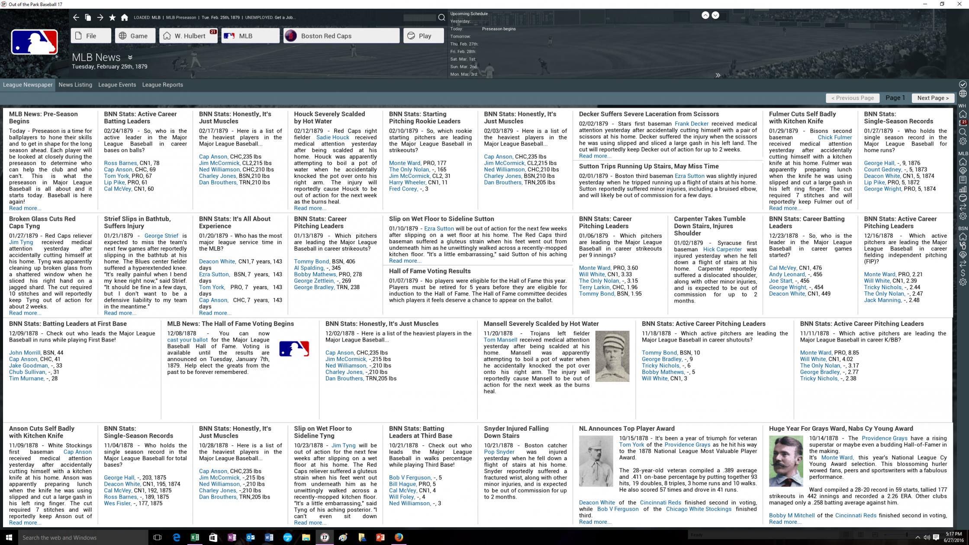Click the home icon in navigation toolbar
The height and width of the screenshot is (545, 969).
pos(125,17)
